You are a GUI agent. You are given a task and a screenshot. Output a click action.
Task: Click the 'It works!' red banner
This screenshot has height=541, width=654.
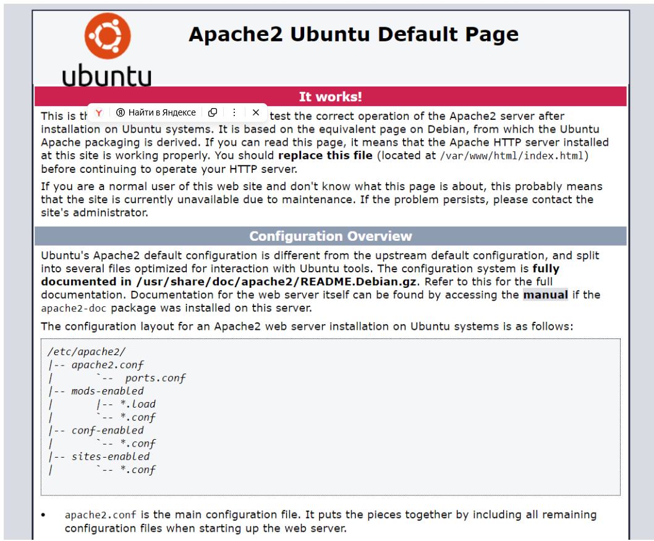pyautogui.click(x=330, y=97)
